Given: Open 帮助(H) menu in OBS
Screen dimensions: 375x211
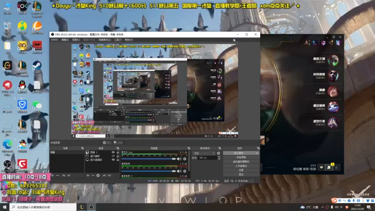Looking at the screenshot, I should 128,40.
